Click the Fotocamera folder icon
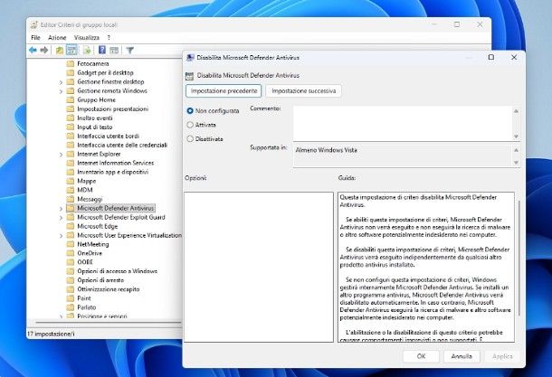This screenshot has width=552, height=377. [70, 63]
